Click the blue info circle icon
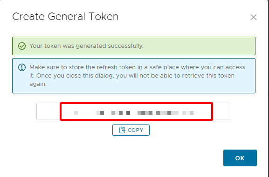The image size is (269, 177). pos(22,67)
